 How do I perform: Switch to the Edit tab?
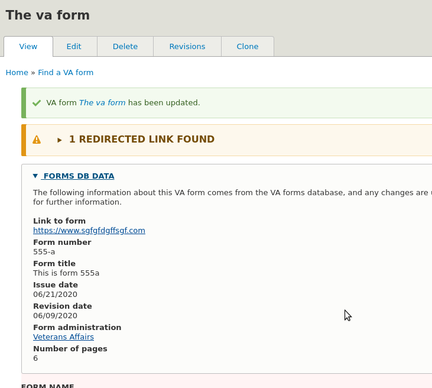coord(74,46)
